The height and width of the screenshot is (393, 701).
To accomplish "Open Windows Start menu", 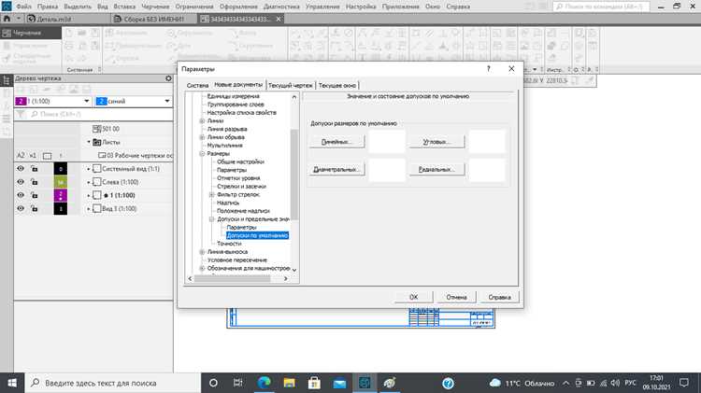I will [12, 383].
